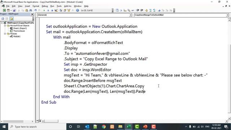The height and width of the screenshot is (130, 231).
Task: Open the Insert menu
Action: pos(27,6)
